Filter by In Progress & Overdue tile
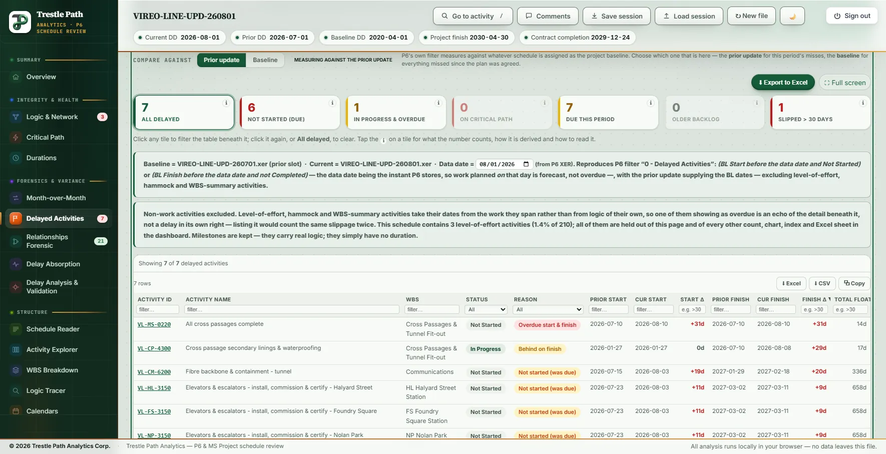This screenshot has height=454, width=886. pos(396,113)
